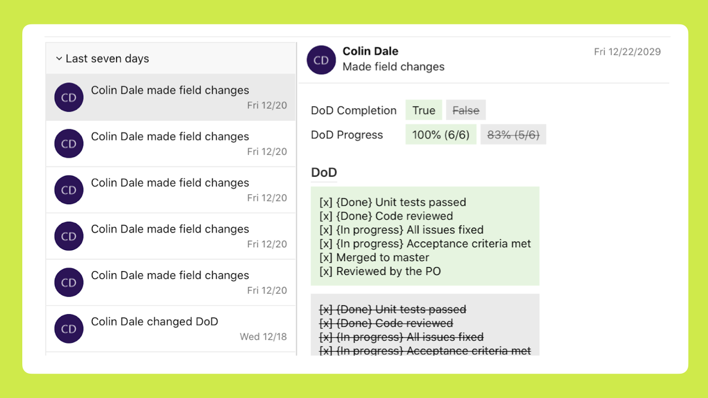The width and height of the screenshot is (708, 398).
Task: Click CD avatar of first history entry
Action: tap(69, 97)
